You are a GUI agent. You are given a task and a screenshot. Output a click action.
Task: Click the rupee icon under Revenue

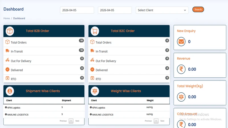pos(181,69)
